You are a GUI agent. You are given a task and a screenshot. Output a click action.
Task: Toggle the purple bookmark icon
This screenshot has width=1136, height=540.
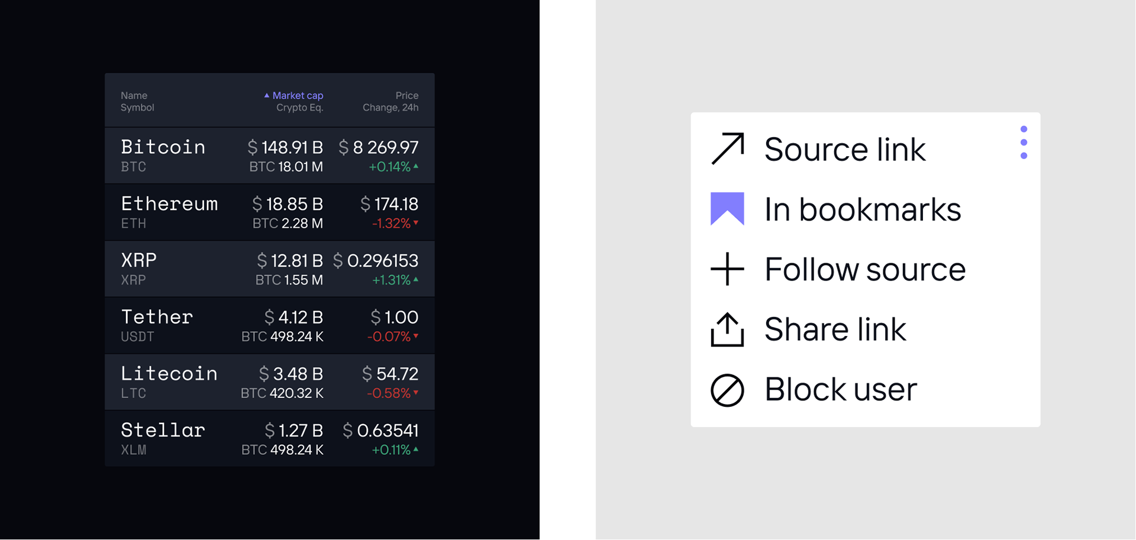coord(727,209)
